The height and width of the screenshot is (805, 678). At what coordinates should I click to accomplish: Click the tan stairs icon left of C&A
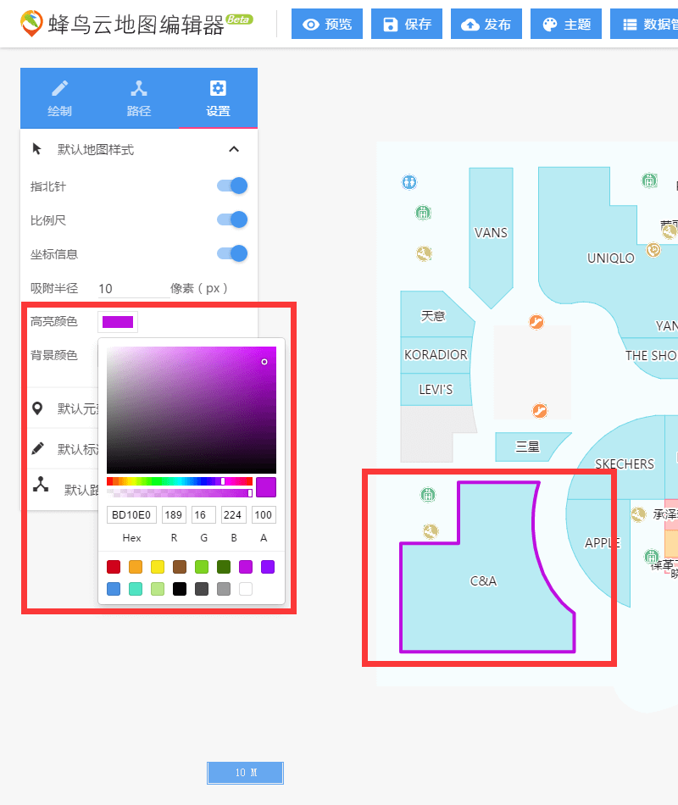pos(431,530)
